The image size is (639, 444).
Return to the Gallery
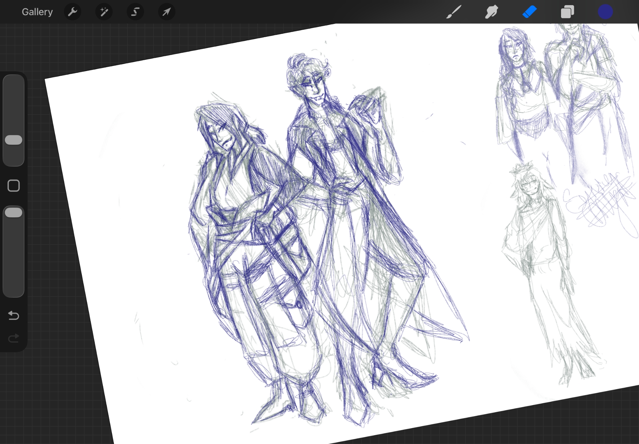tap(37, 12)
